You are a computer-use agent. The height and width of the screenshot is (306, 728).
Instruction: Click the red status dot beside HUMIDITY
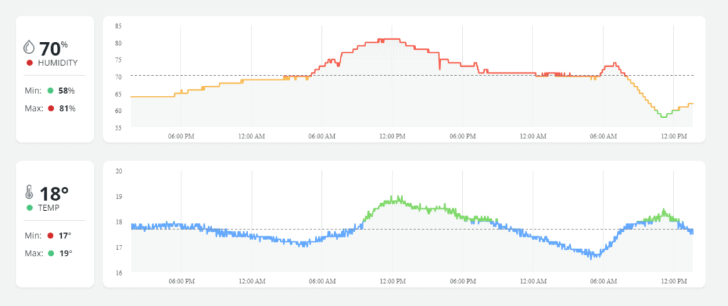pyautogui.click(x=29, y=64)
